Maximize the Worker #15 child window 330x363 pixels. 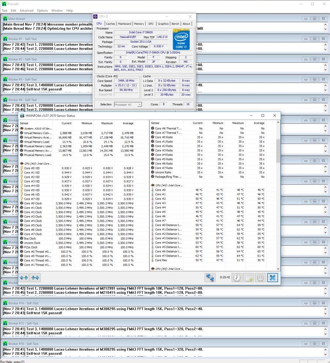[x=315, y=323]
